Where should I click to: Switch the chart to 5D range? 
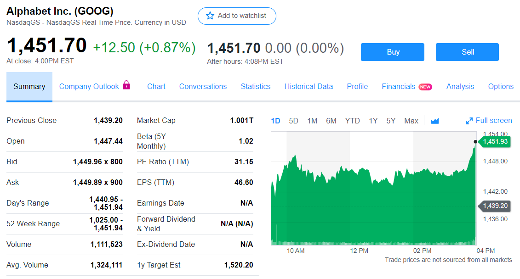(292, 120)
